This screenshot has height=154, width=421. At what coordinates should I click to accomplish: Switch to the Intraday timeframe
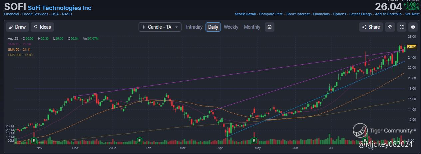tap(194, 27)
